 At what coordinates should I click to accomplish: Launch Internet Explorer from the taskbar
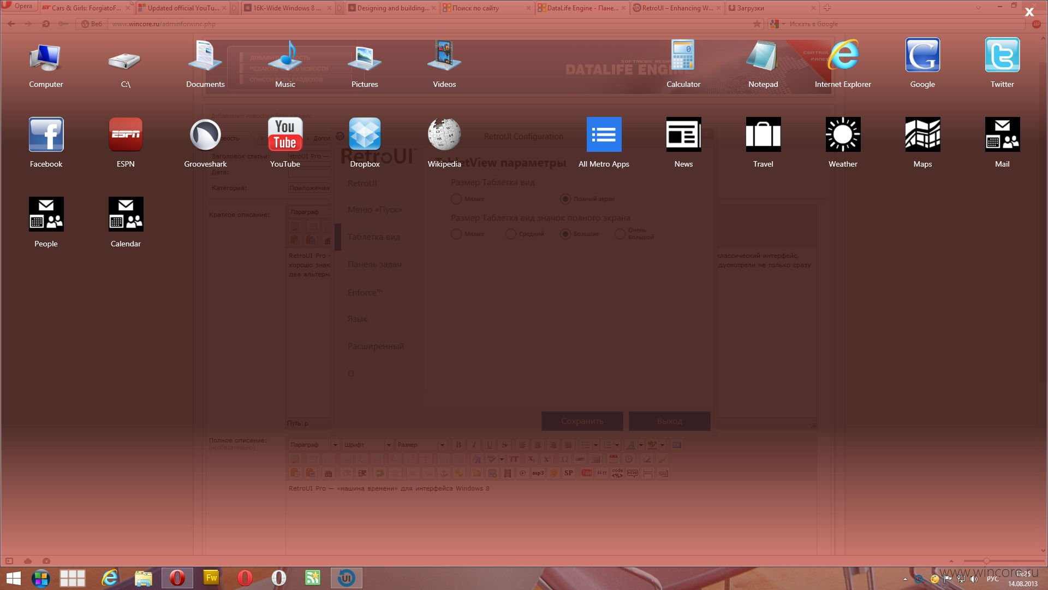click(x=110, y=578)
